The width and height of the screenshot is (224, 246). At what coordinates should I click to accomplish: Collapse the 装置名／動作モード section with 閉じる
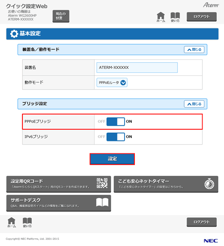point(194,50)
